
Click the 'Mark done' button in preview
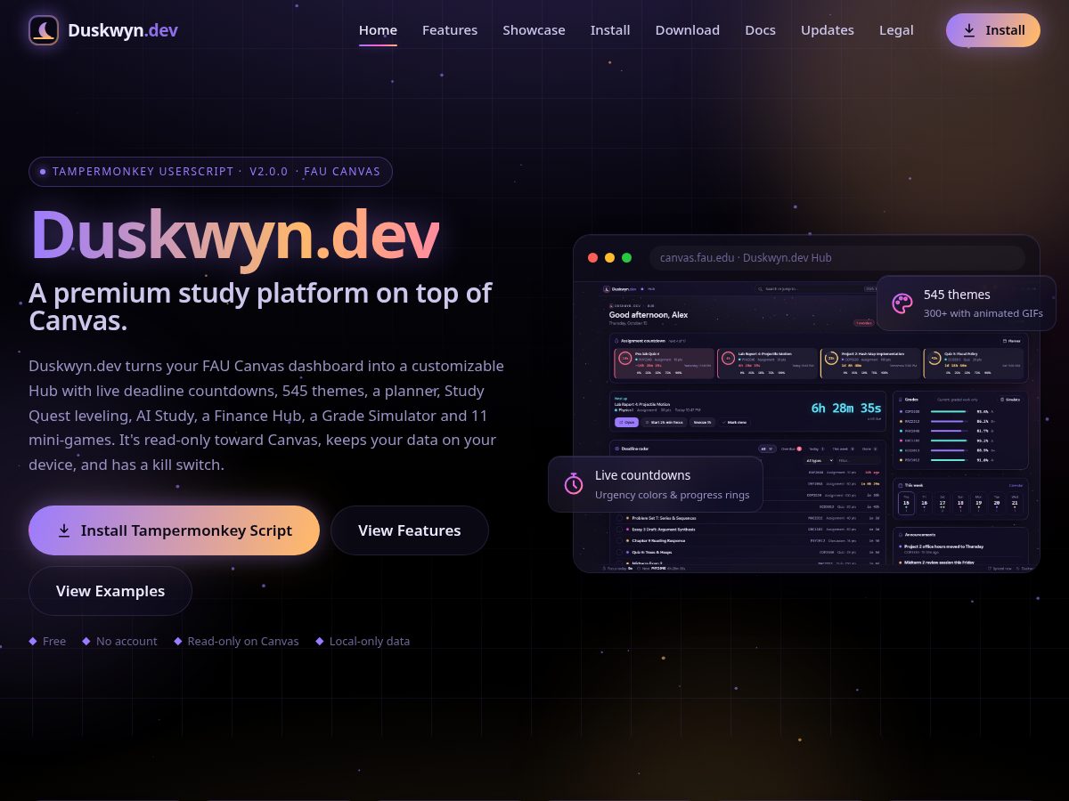click(x=734, y=422)
